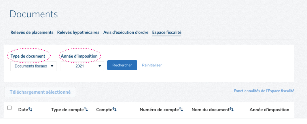Click Téléchargement sélectionné button
This screenshot has height=124, width=307.
click(40, 92)
